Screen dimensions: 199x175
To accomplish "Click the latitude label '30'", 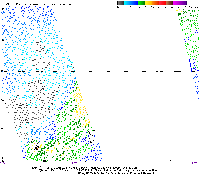I will tap(2, 158).
